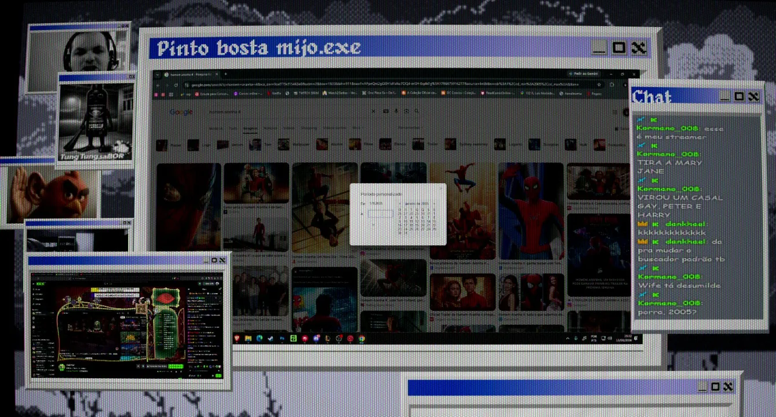Close the custom date range dialog
Image resolution: width=776 pixels, height=417 pixels.
[440, 189]
